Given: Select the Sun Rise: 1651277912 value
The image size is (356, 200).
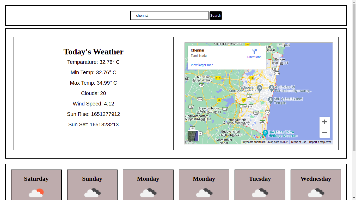Looking at the screenshot, I should [x=94, y=114].
